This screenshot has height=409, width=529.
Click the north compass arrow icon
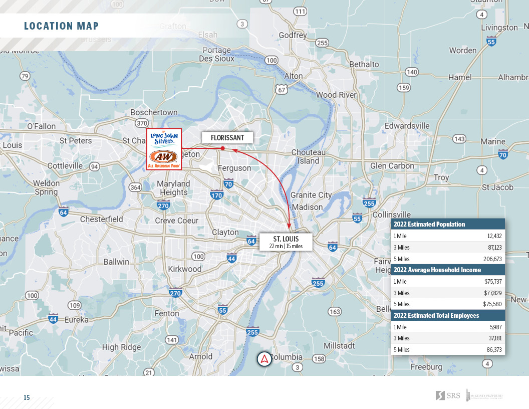coord(264,359)
